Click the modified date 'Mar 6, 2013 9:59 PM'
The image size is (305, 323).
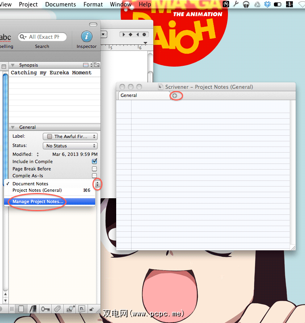[75, 154]
